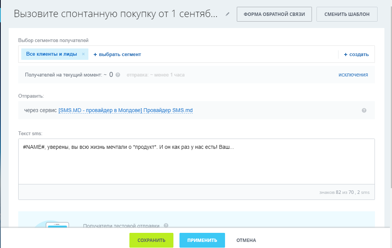Click the campaign title 'Вызовите спонтанную покупку'
Screen dimensions: 392x248
point(116,14)
